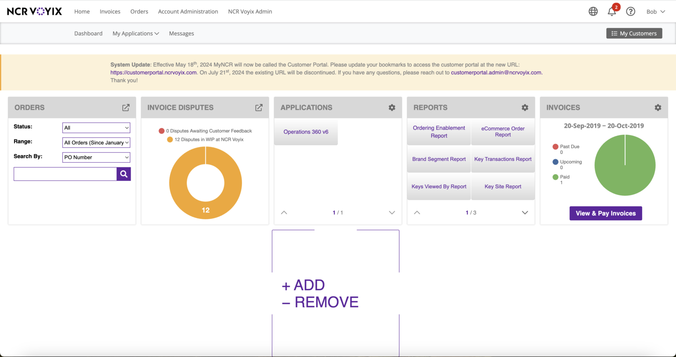Click the orders search magnifier button
Screen dimensions: 676x357
tap(124, 174)
